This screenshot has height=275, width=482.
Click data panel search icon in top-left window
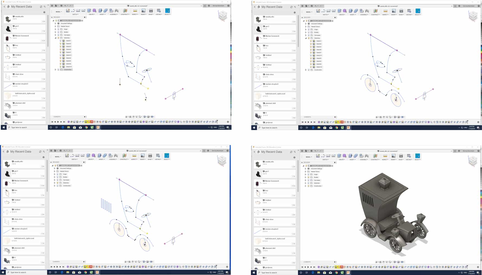45,7
